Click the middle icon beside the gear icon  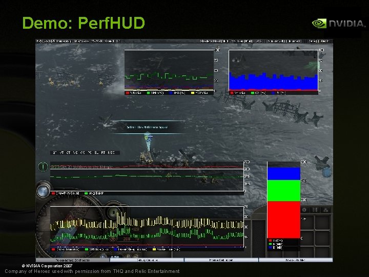[x=315, y=210]
